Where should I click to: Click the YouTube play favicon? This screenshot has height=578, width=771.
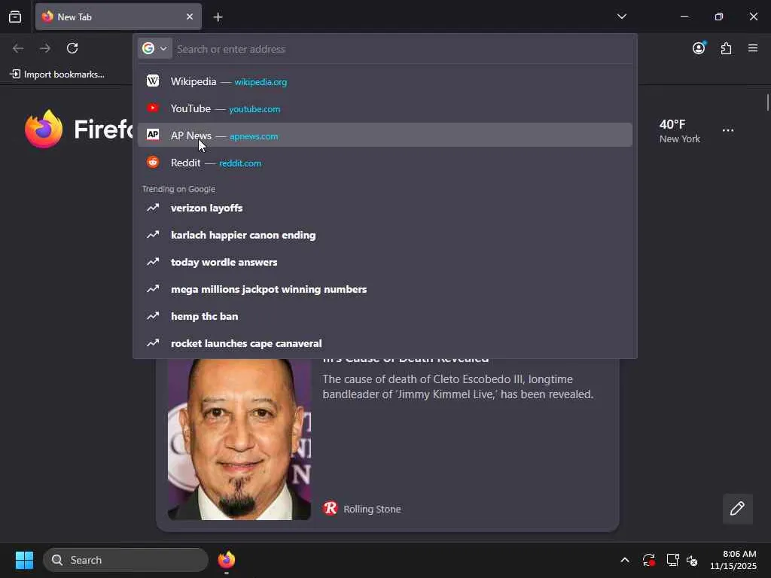click(153, 108)
